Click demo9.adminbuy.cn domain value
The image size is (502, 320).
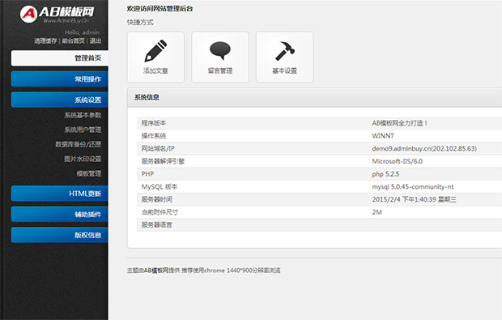click(x=424, y=148)
